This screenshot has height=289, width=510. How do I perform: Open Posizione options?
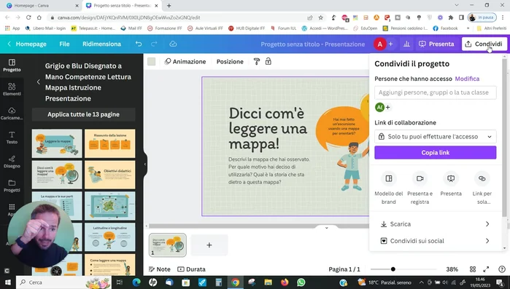pyautogui.click(x=230, y=61)
